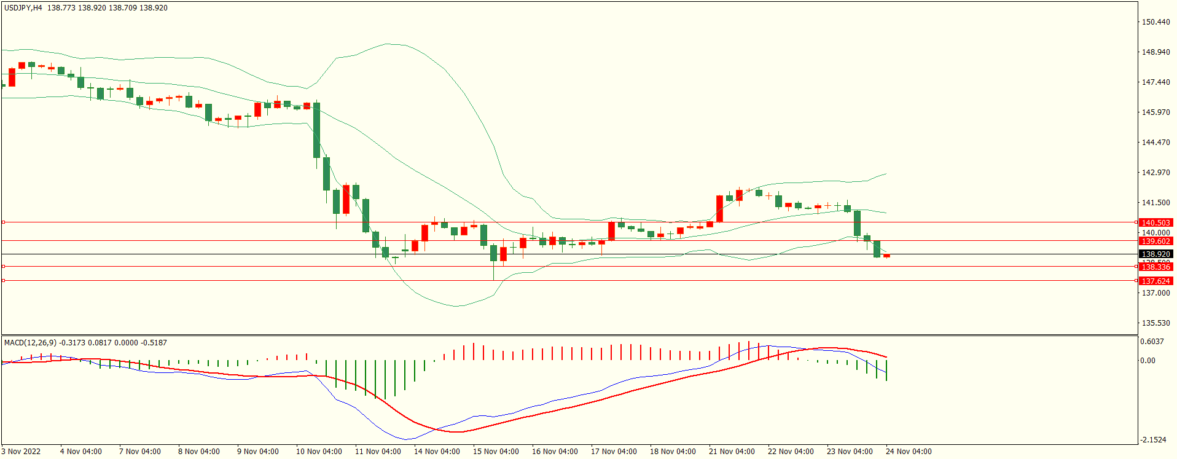1177x459 pixels.
Task: Select the 140.503 red price tag
Action: pos(1155,222)
